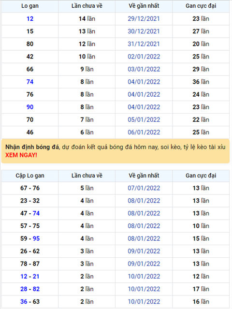Select the number 15 in Lo gan column
Image resolution: width=232 pixels, height=309 pixels.
[x=30, y=31]
